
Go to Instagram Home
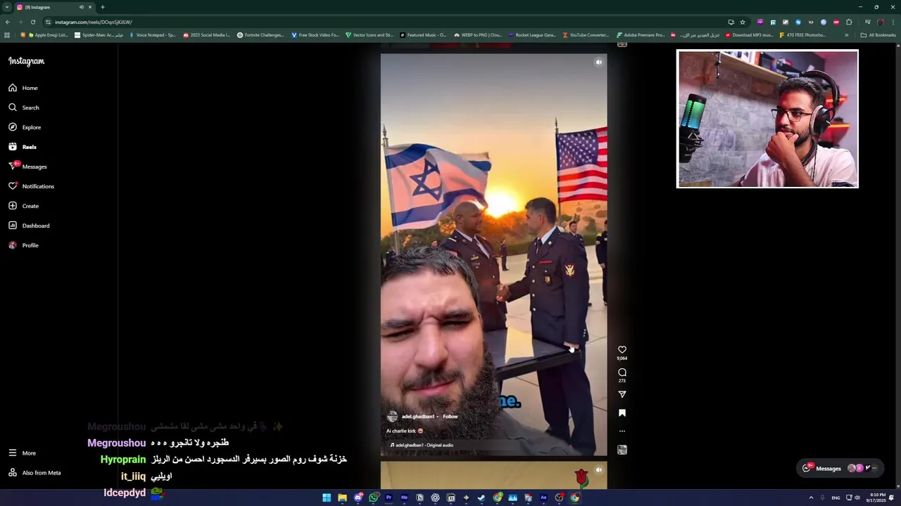coord(23,88)
